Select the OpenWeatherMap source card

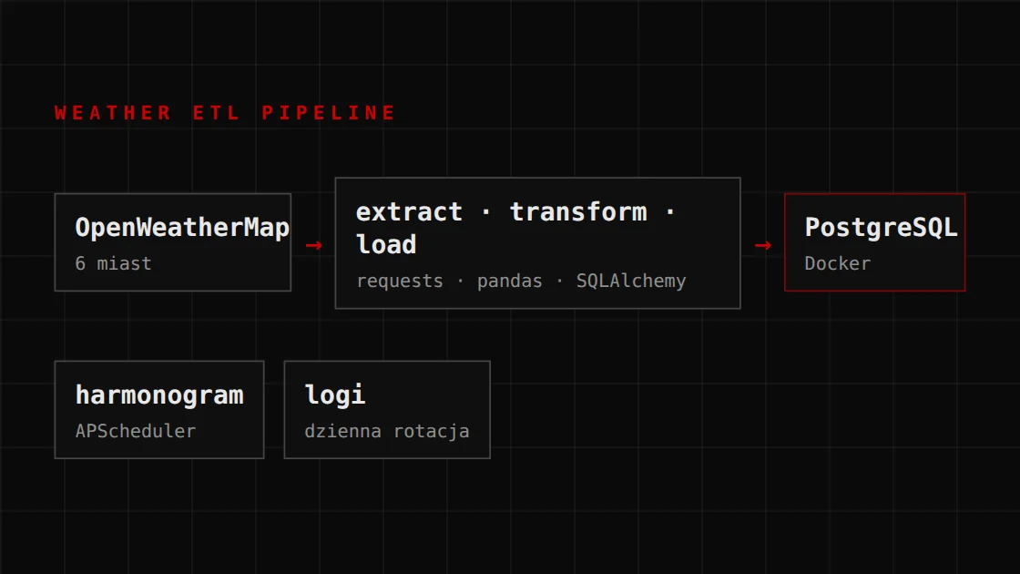tap(173, 242)
